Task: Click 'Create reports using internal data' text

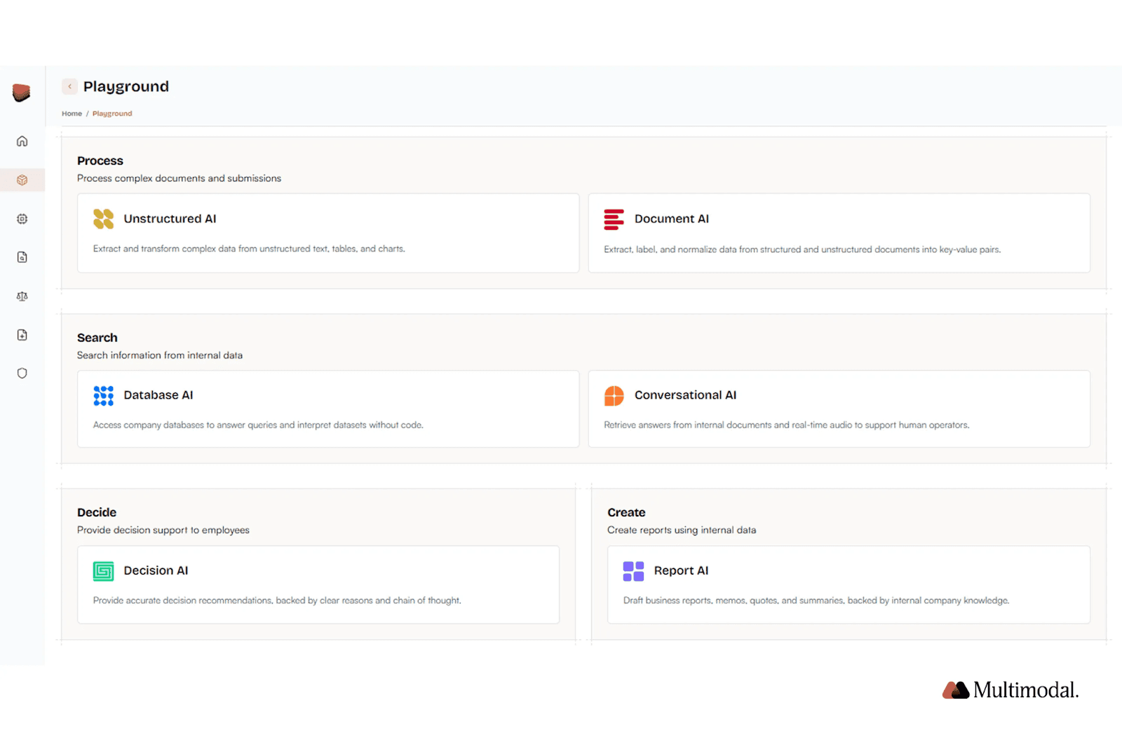Action: coord(682,530)
